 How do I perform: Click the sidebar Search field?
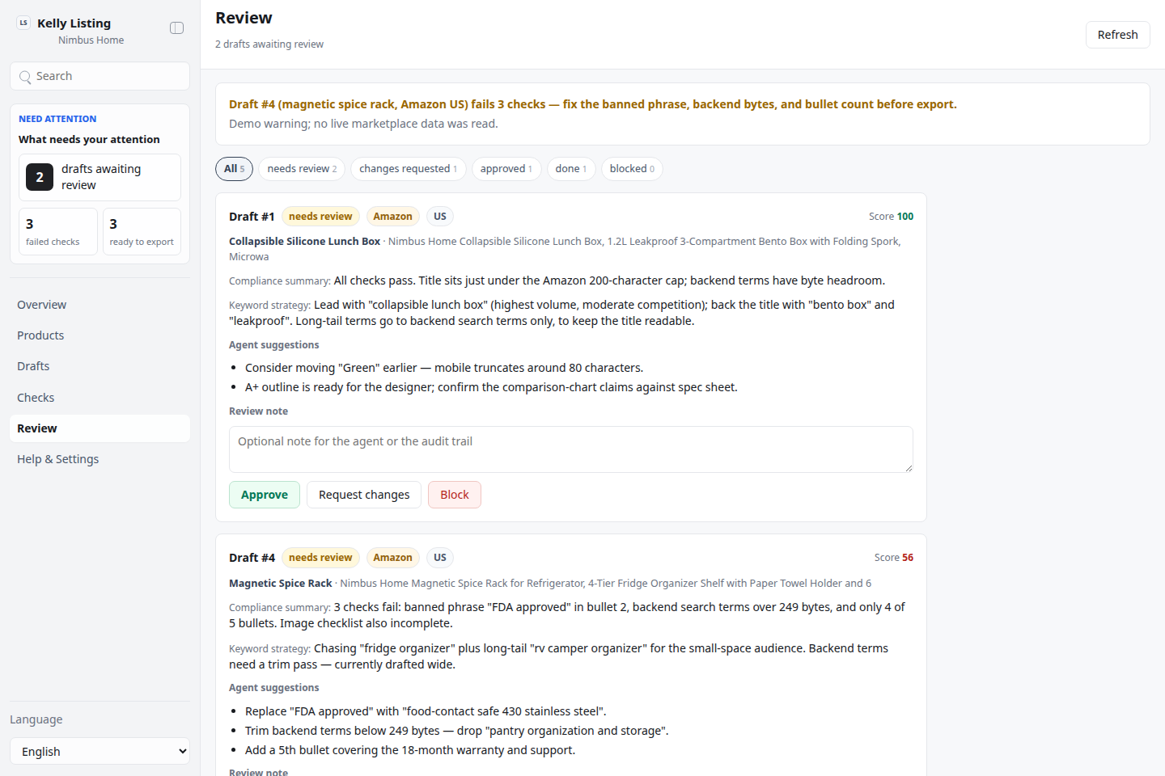(x=100, y=76)
